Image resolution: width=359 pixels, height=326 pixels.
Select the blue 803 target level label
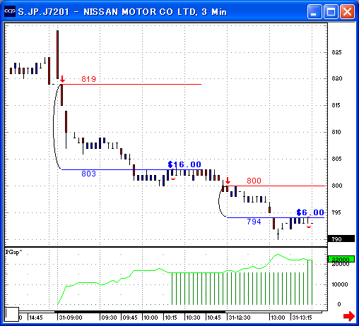pyautogui.click(x=88, y=174)
